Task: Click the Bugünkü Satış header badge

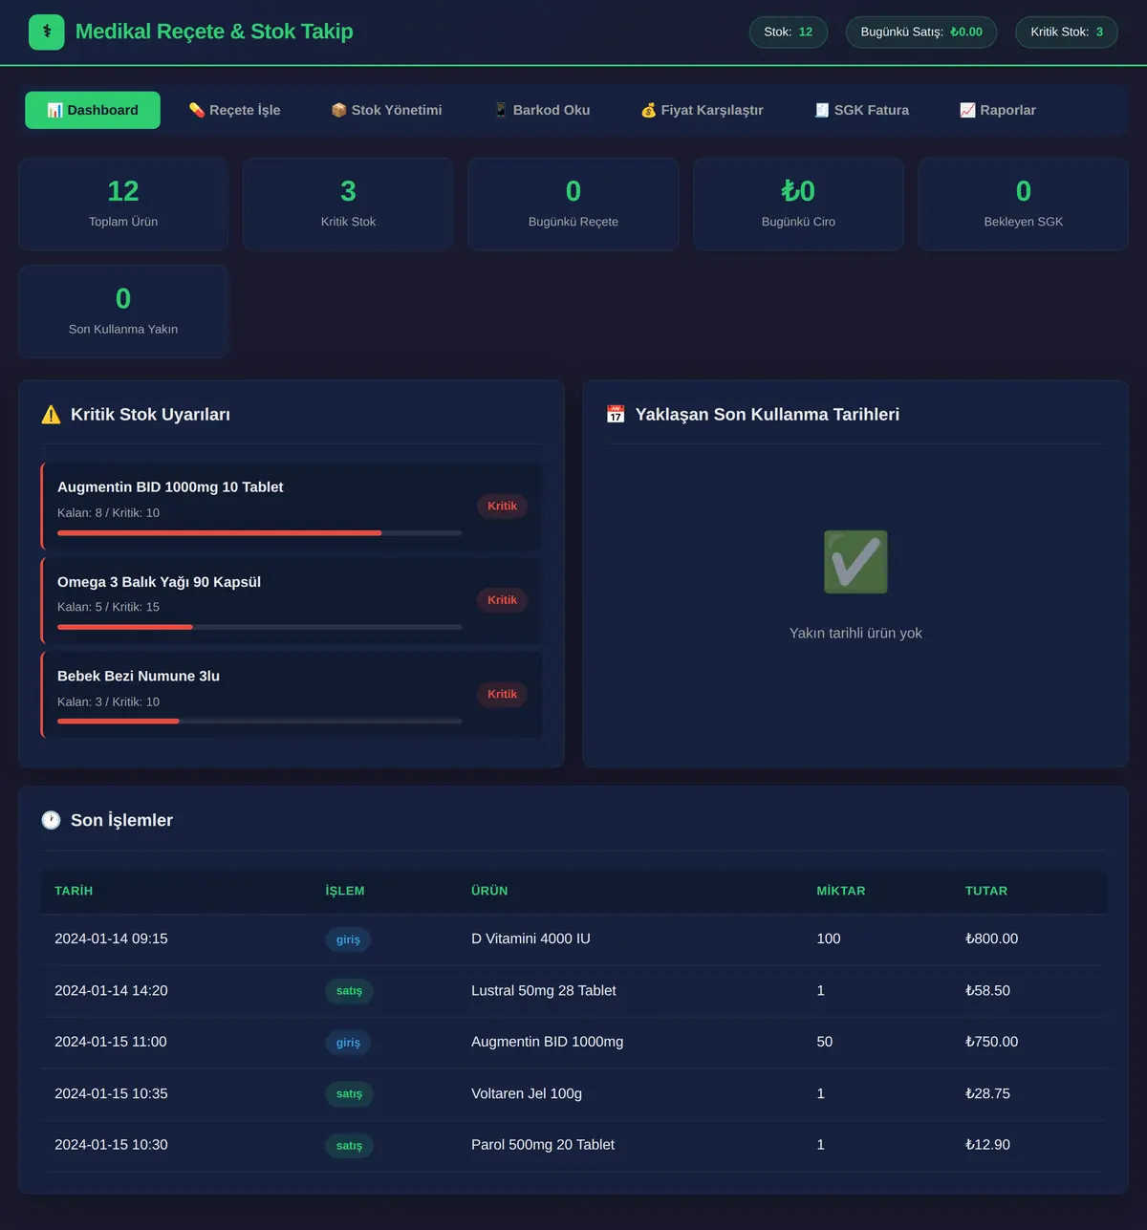Action: (921, 32)
